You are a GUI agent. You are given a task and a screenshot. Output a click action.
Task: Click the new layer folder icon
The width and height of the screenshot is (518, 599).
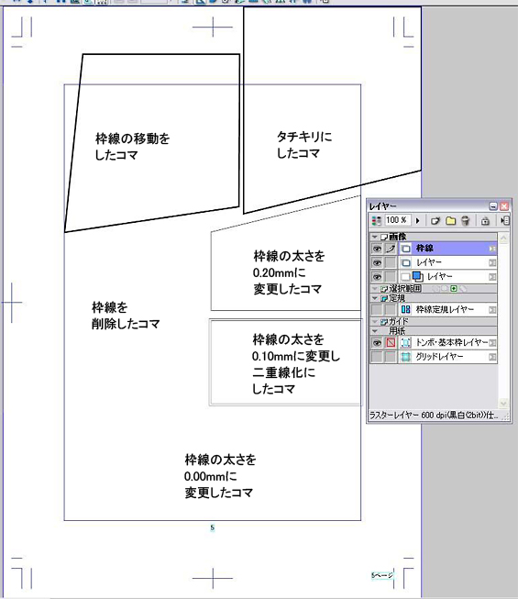tap(451, 221)
